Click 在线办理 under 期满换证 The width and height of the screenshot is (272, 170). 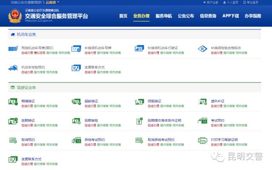(x=27, y=106)
